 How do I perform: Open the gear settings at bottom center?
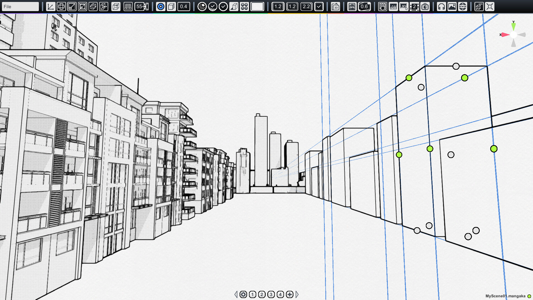coord(243,294)
